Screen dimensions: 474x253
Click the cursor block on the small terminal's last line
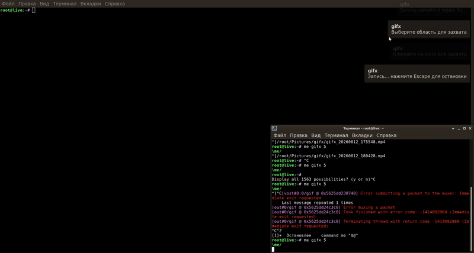273,249
